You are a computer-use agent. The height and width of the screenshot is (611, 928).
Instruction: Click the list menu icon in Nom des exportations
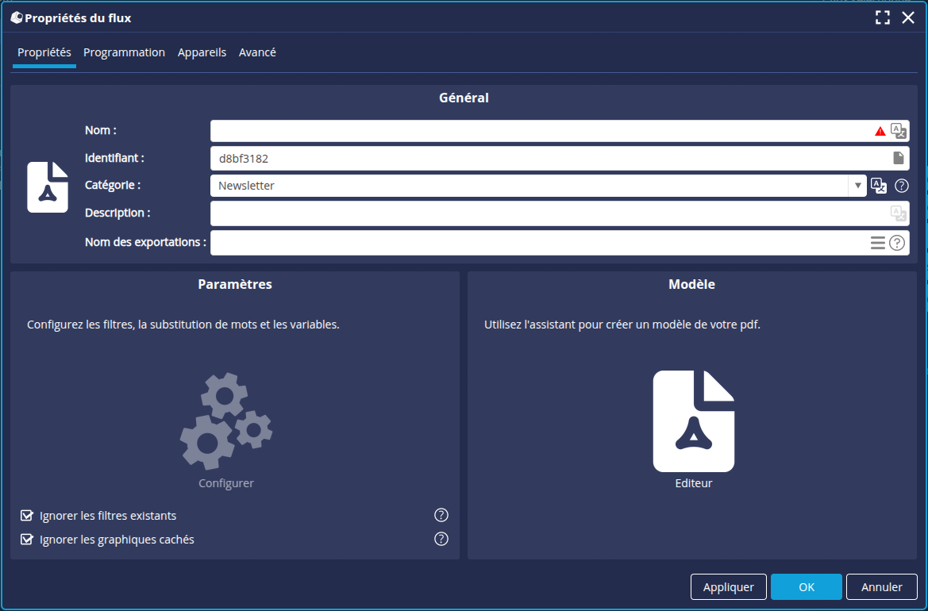(x=877, y=243)
